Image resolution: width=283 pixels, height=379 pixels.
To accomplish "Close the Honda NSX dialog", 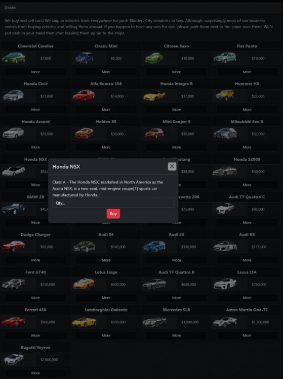I will click(x=172, y=166).
